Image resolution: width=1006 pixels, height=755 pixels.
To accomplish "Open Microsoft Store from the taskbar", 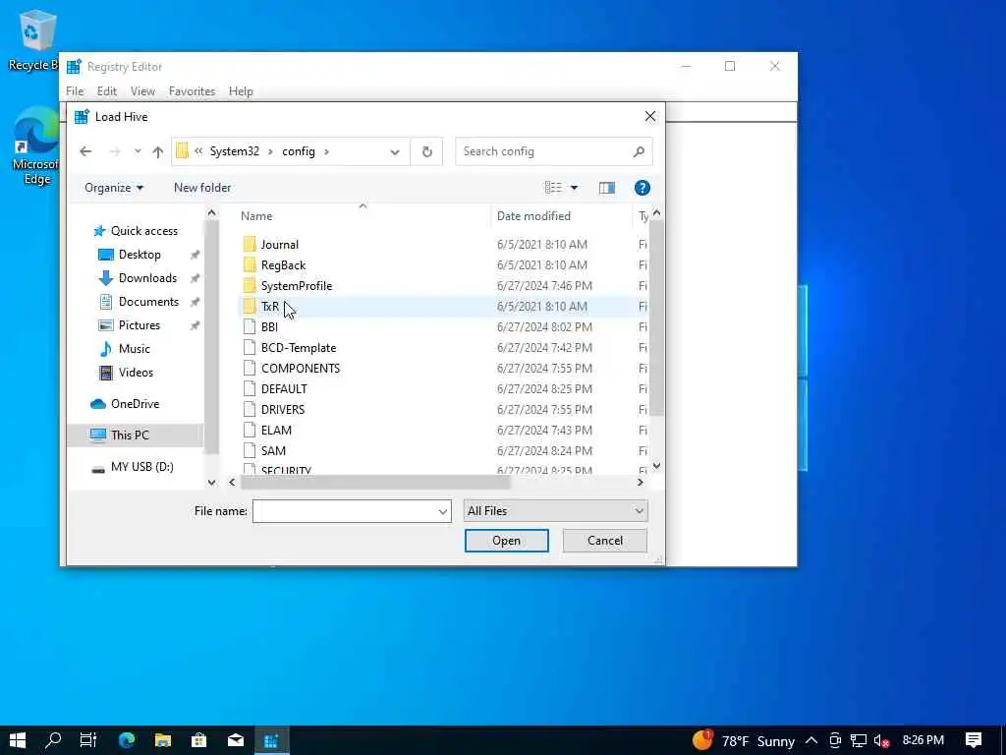I will tap(198, 740).
